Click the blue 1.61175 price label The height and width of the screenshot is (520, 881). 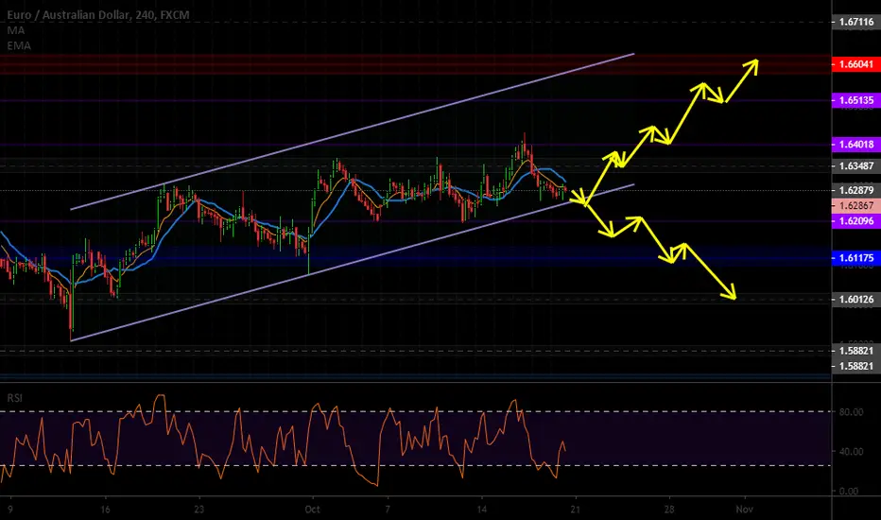856,258
